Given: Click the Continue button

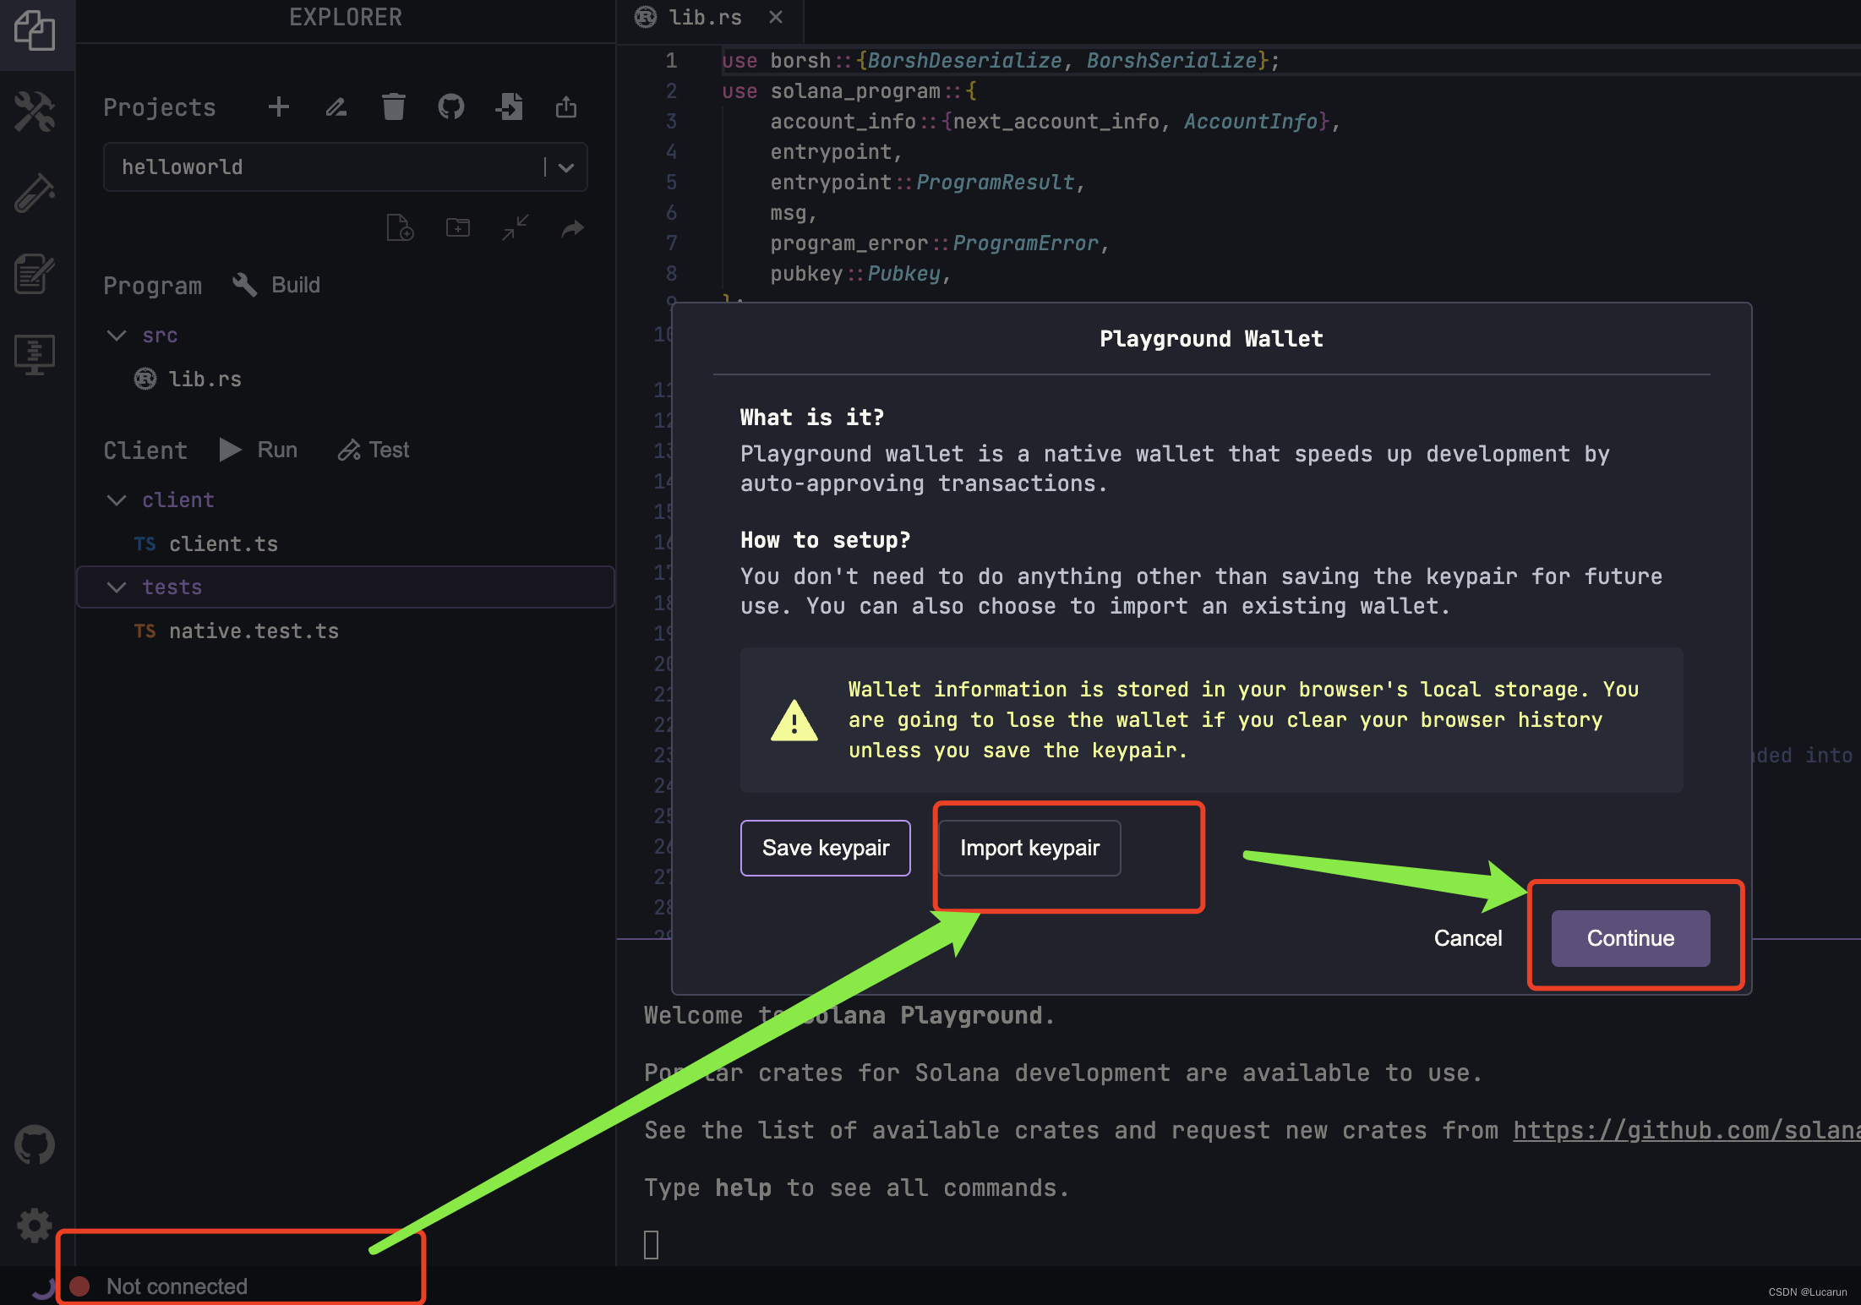Looking at the screenshot, I should 1629,938.
